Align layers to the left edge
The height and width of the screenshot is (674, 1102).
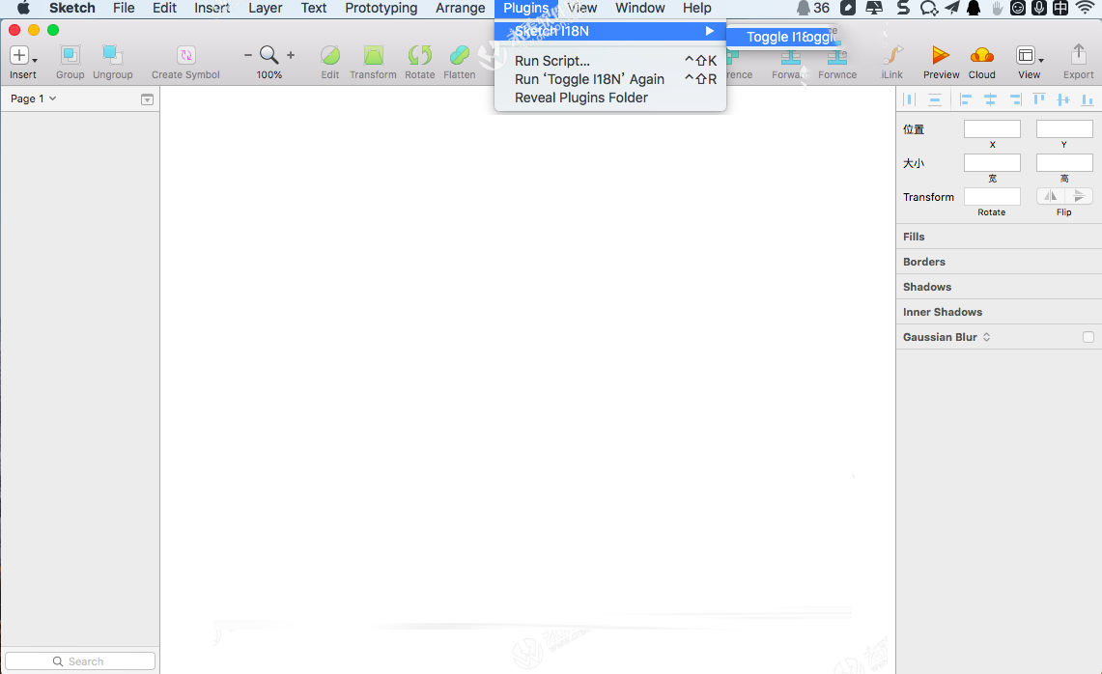966,99
